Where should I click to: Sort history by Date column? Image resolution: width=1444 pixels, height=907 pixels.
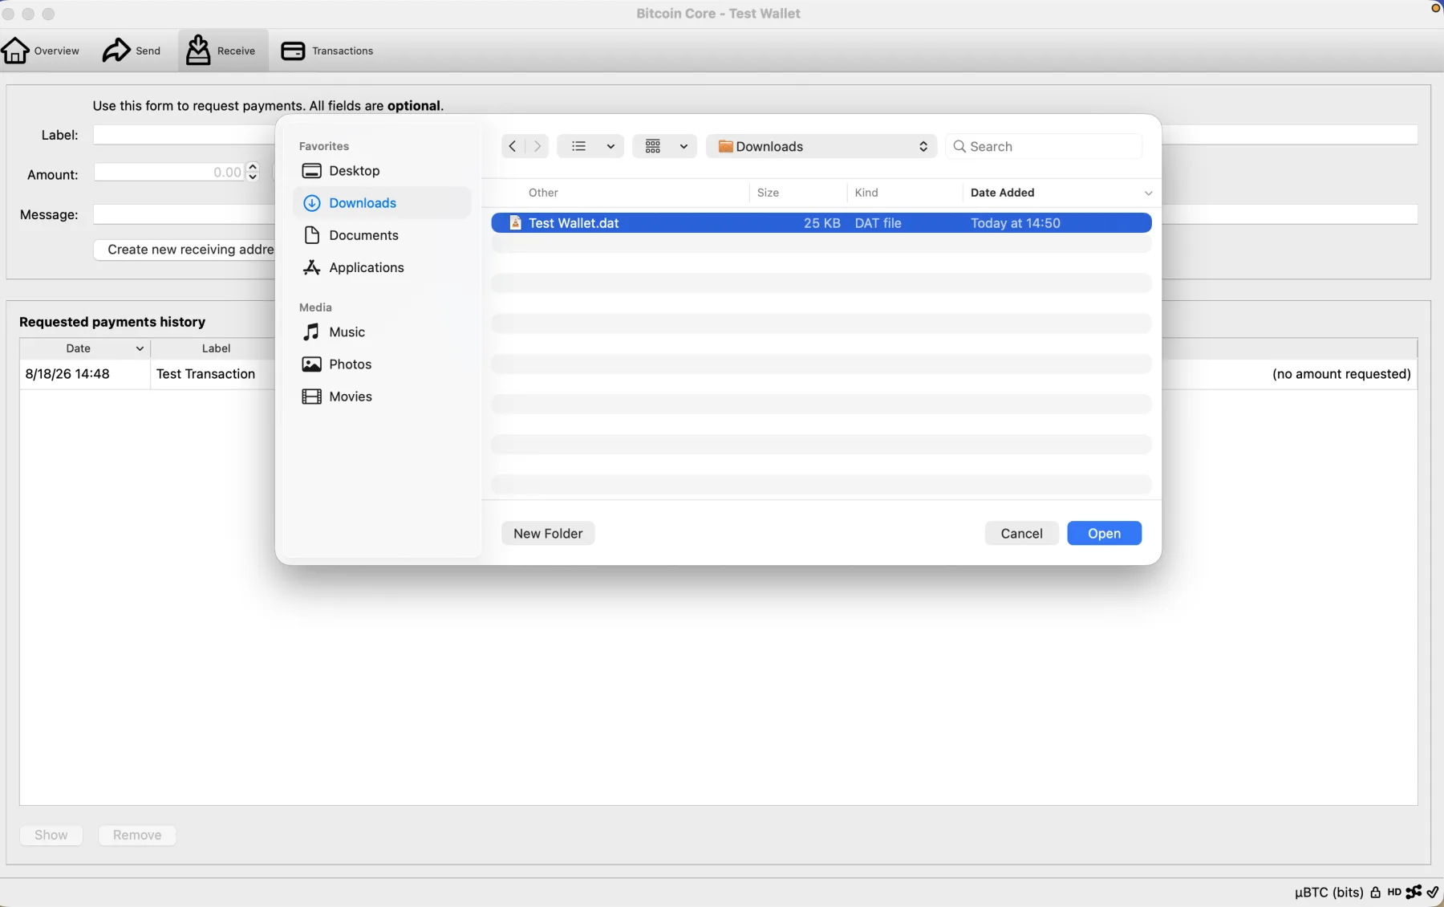click(x=85, y=348)
